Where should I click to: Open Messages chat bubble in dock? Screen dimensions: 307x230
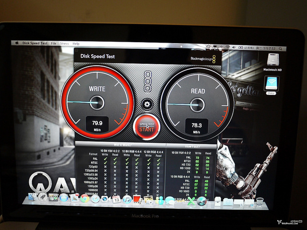(x=170, y=201)
